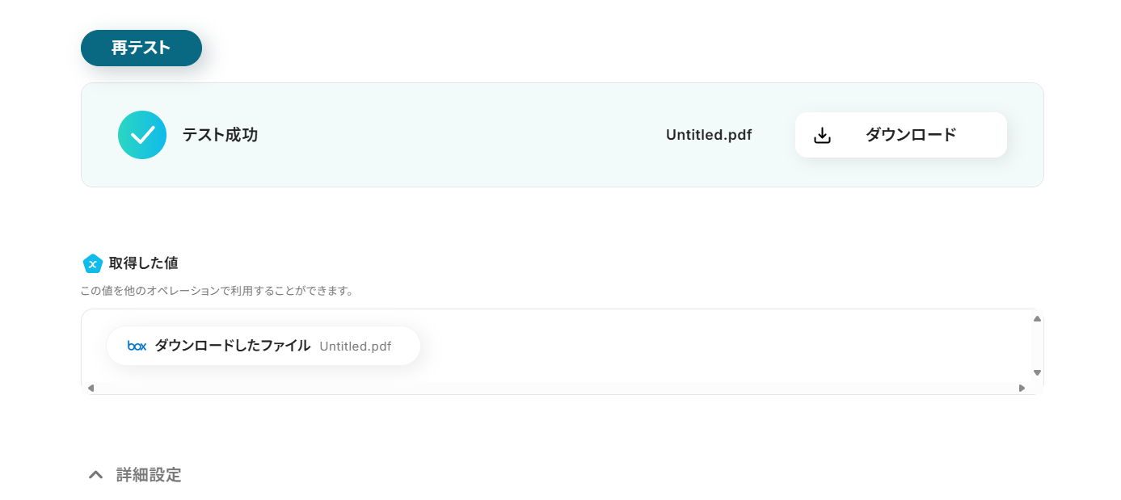This screenshot has height=500, width=1121.
Task: Collapse the 詳細設定 chevron
Action: point(95,475)
